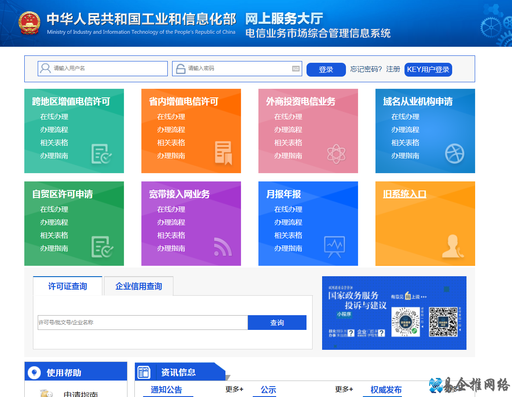Switch to the 企业信用查询 tab

coord(138,286)
